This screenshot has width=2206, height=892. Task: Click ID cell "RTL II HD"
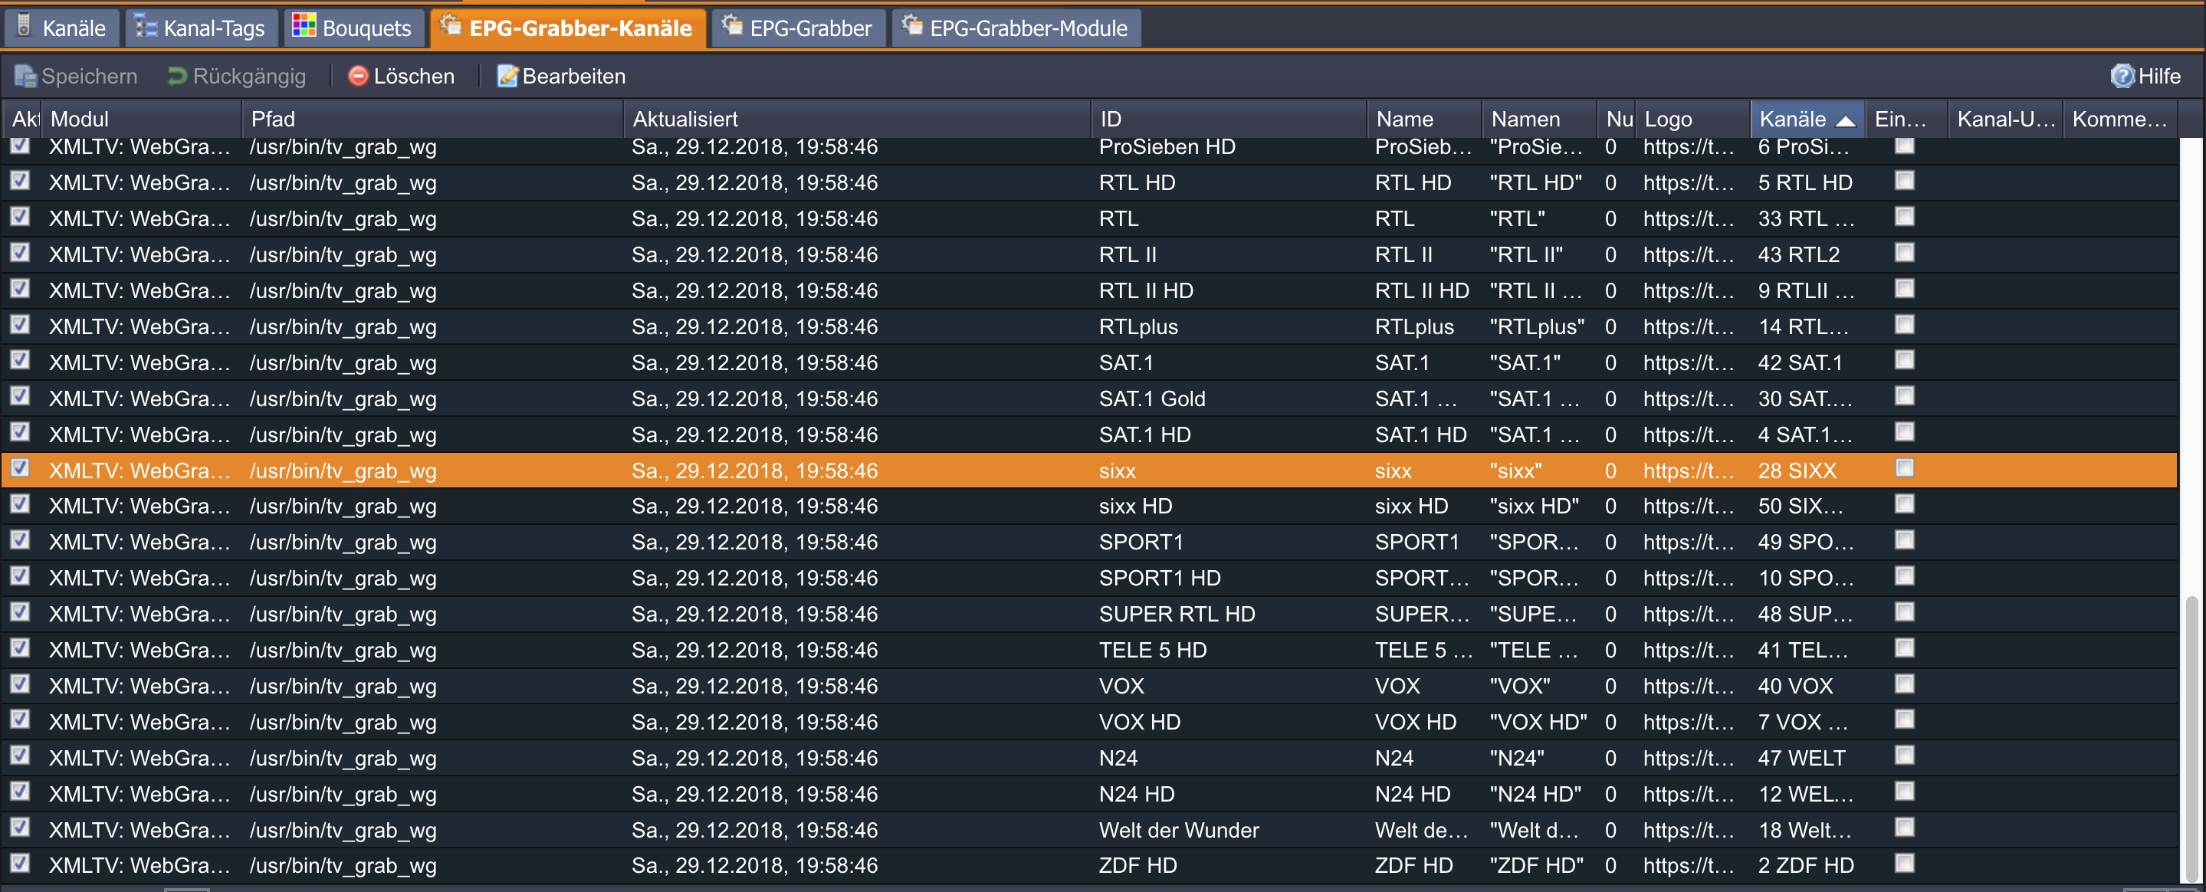tap(1146, 290)
